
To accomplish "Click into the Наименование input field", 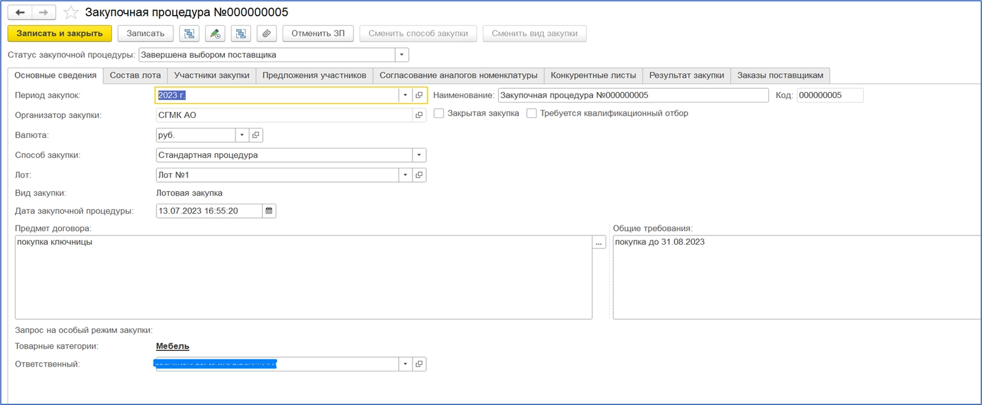I will click(632, 96).
